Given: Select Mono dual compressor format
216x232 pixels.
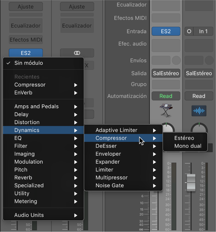Looking at the screenshot, I should coord(188,146).
